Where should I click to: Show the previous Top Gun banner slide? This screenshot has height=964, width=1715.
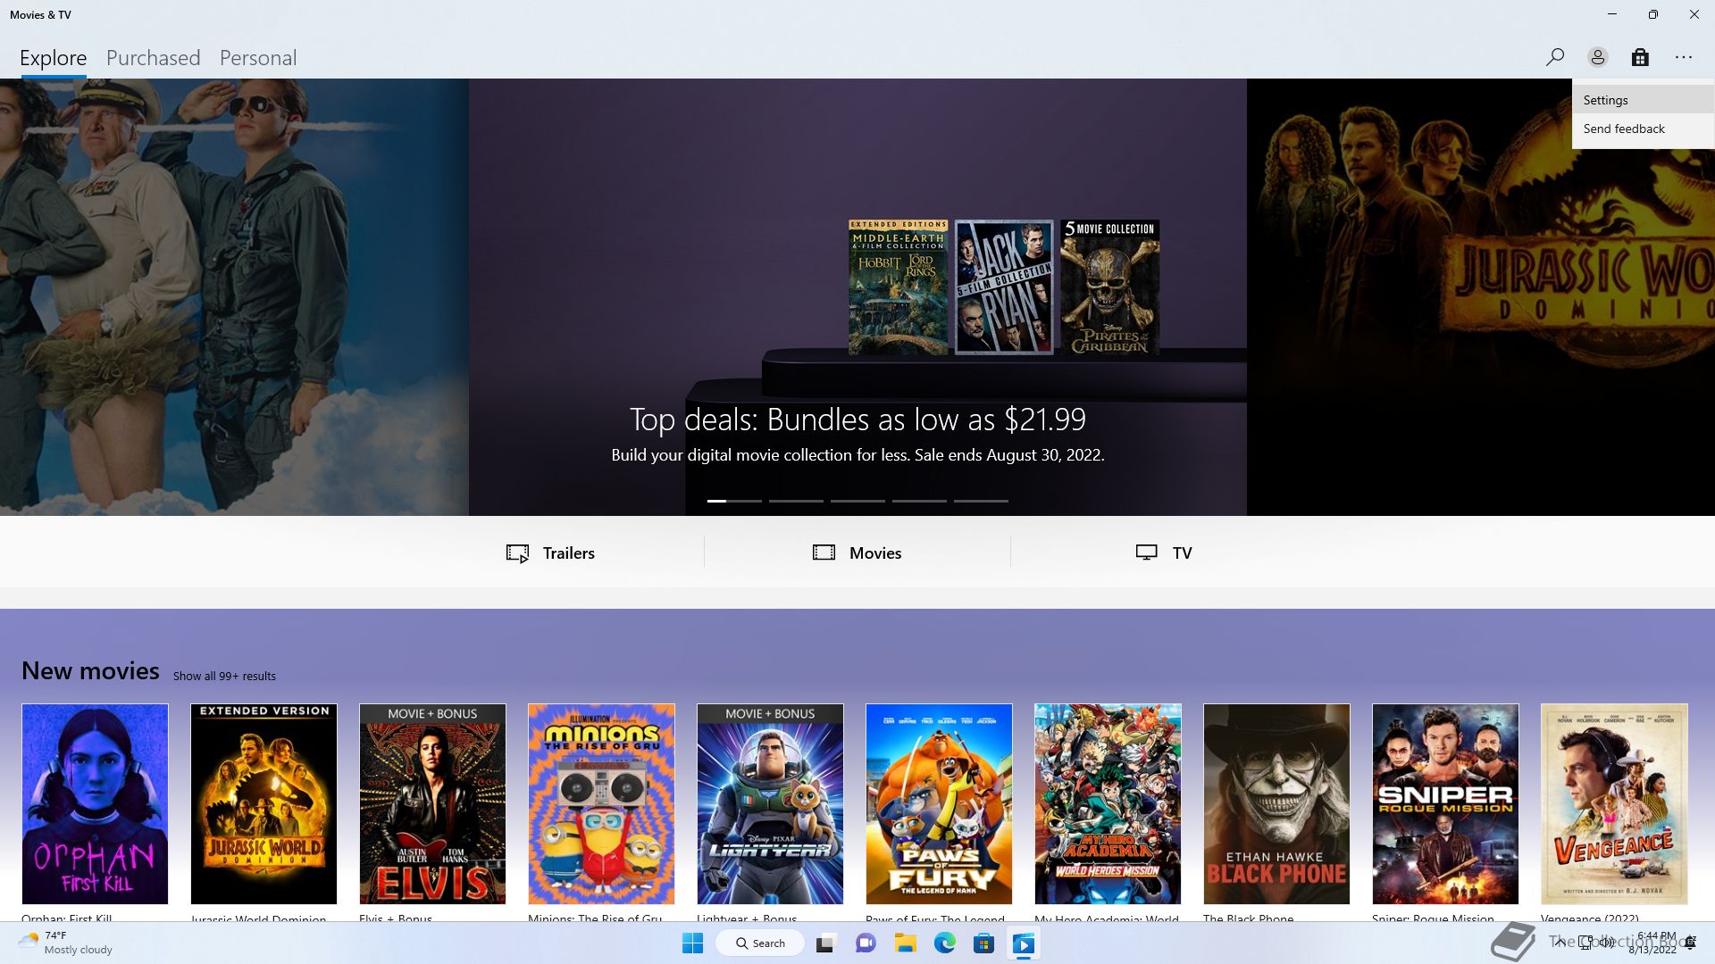(x=234, y=297)
